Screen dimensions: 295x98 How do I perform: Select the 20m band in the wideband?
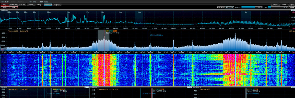pos(68,12)
